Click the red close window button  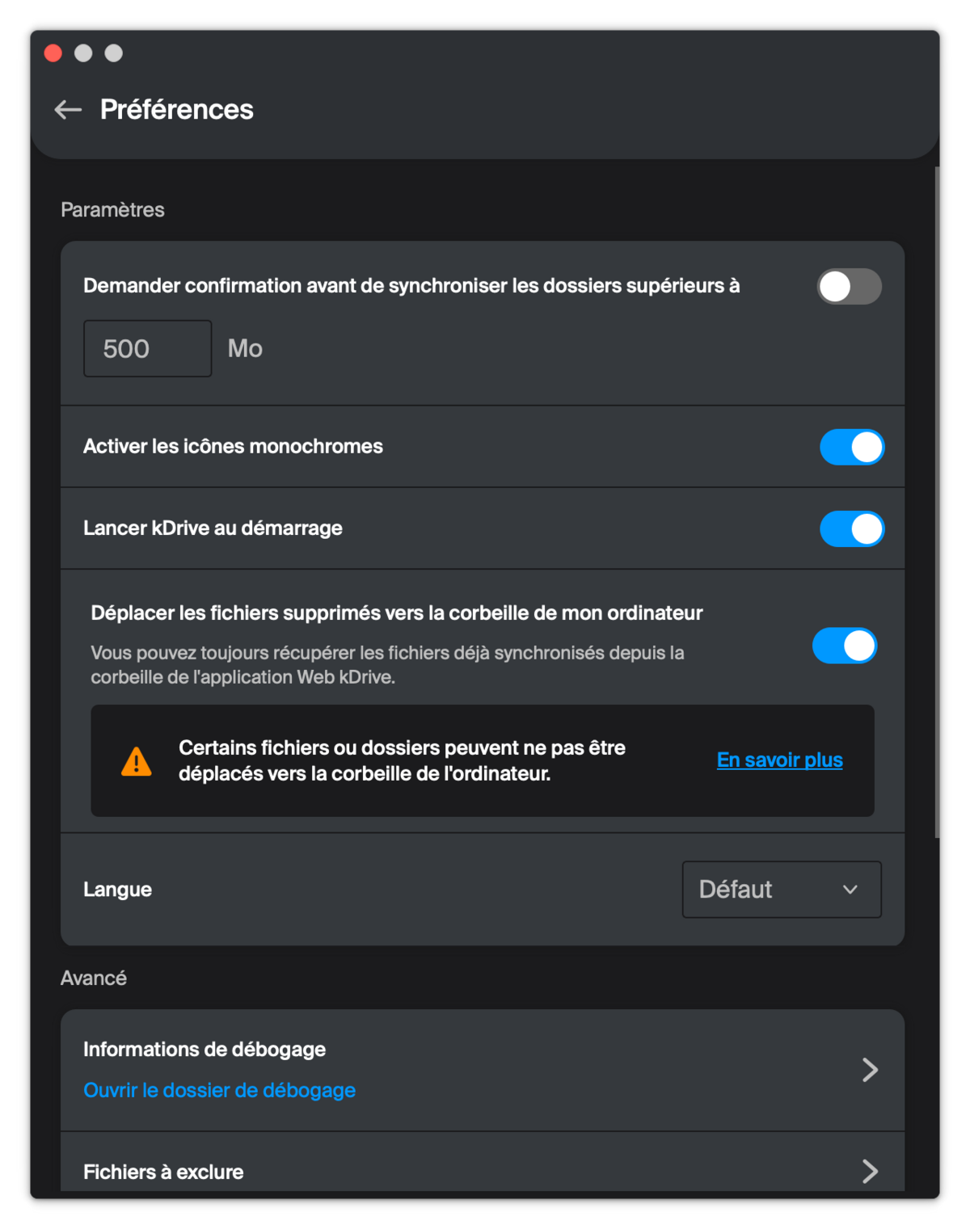53,53
